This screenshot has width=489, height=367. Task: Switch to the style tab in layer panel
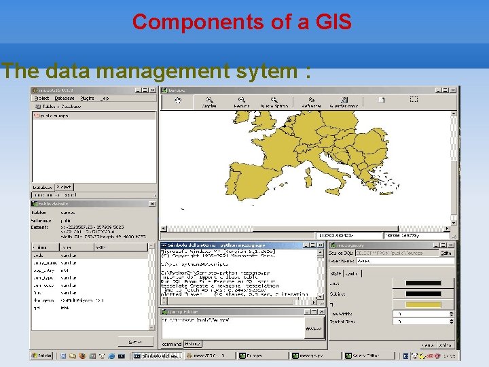(x=336, y=273)
